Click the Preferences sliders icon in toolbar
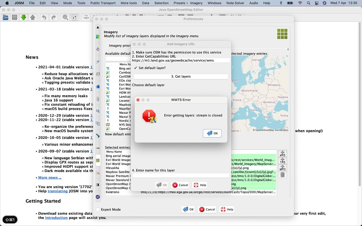This screenshot has height=226, width=362. (74, 18)
